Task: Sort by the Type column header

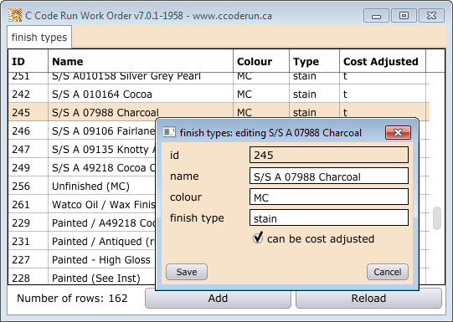Action: pyautogui.click(x=314, y=61)
